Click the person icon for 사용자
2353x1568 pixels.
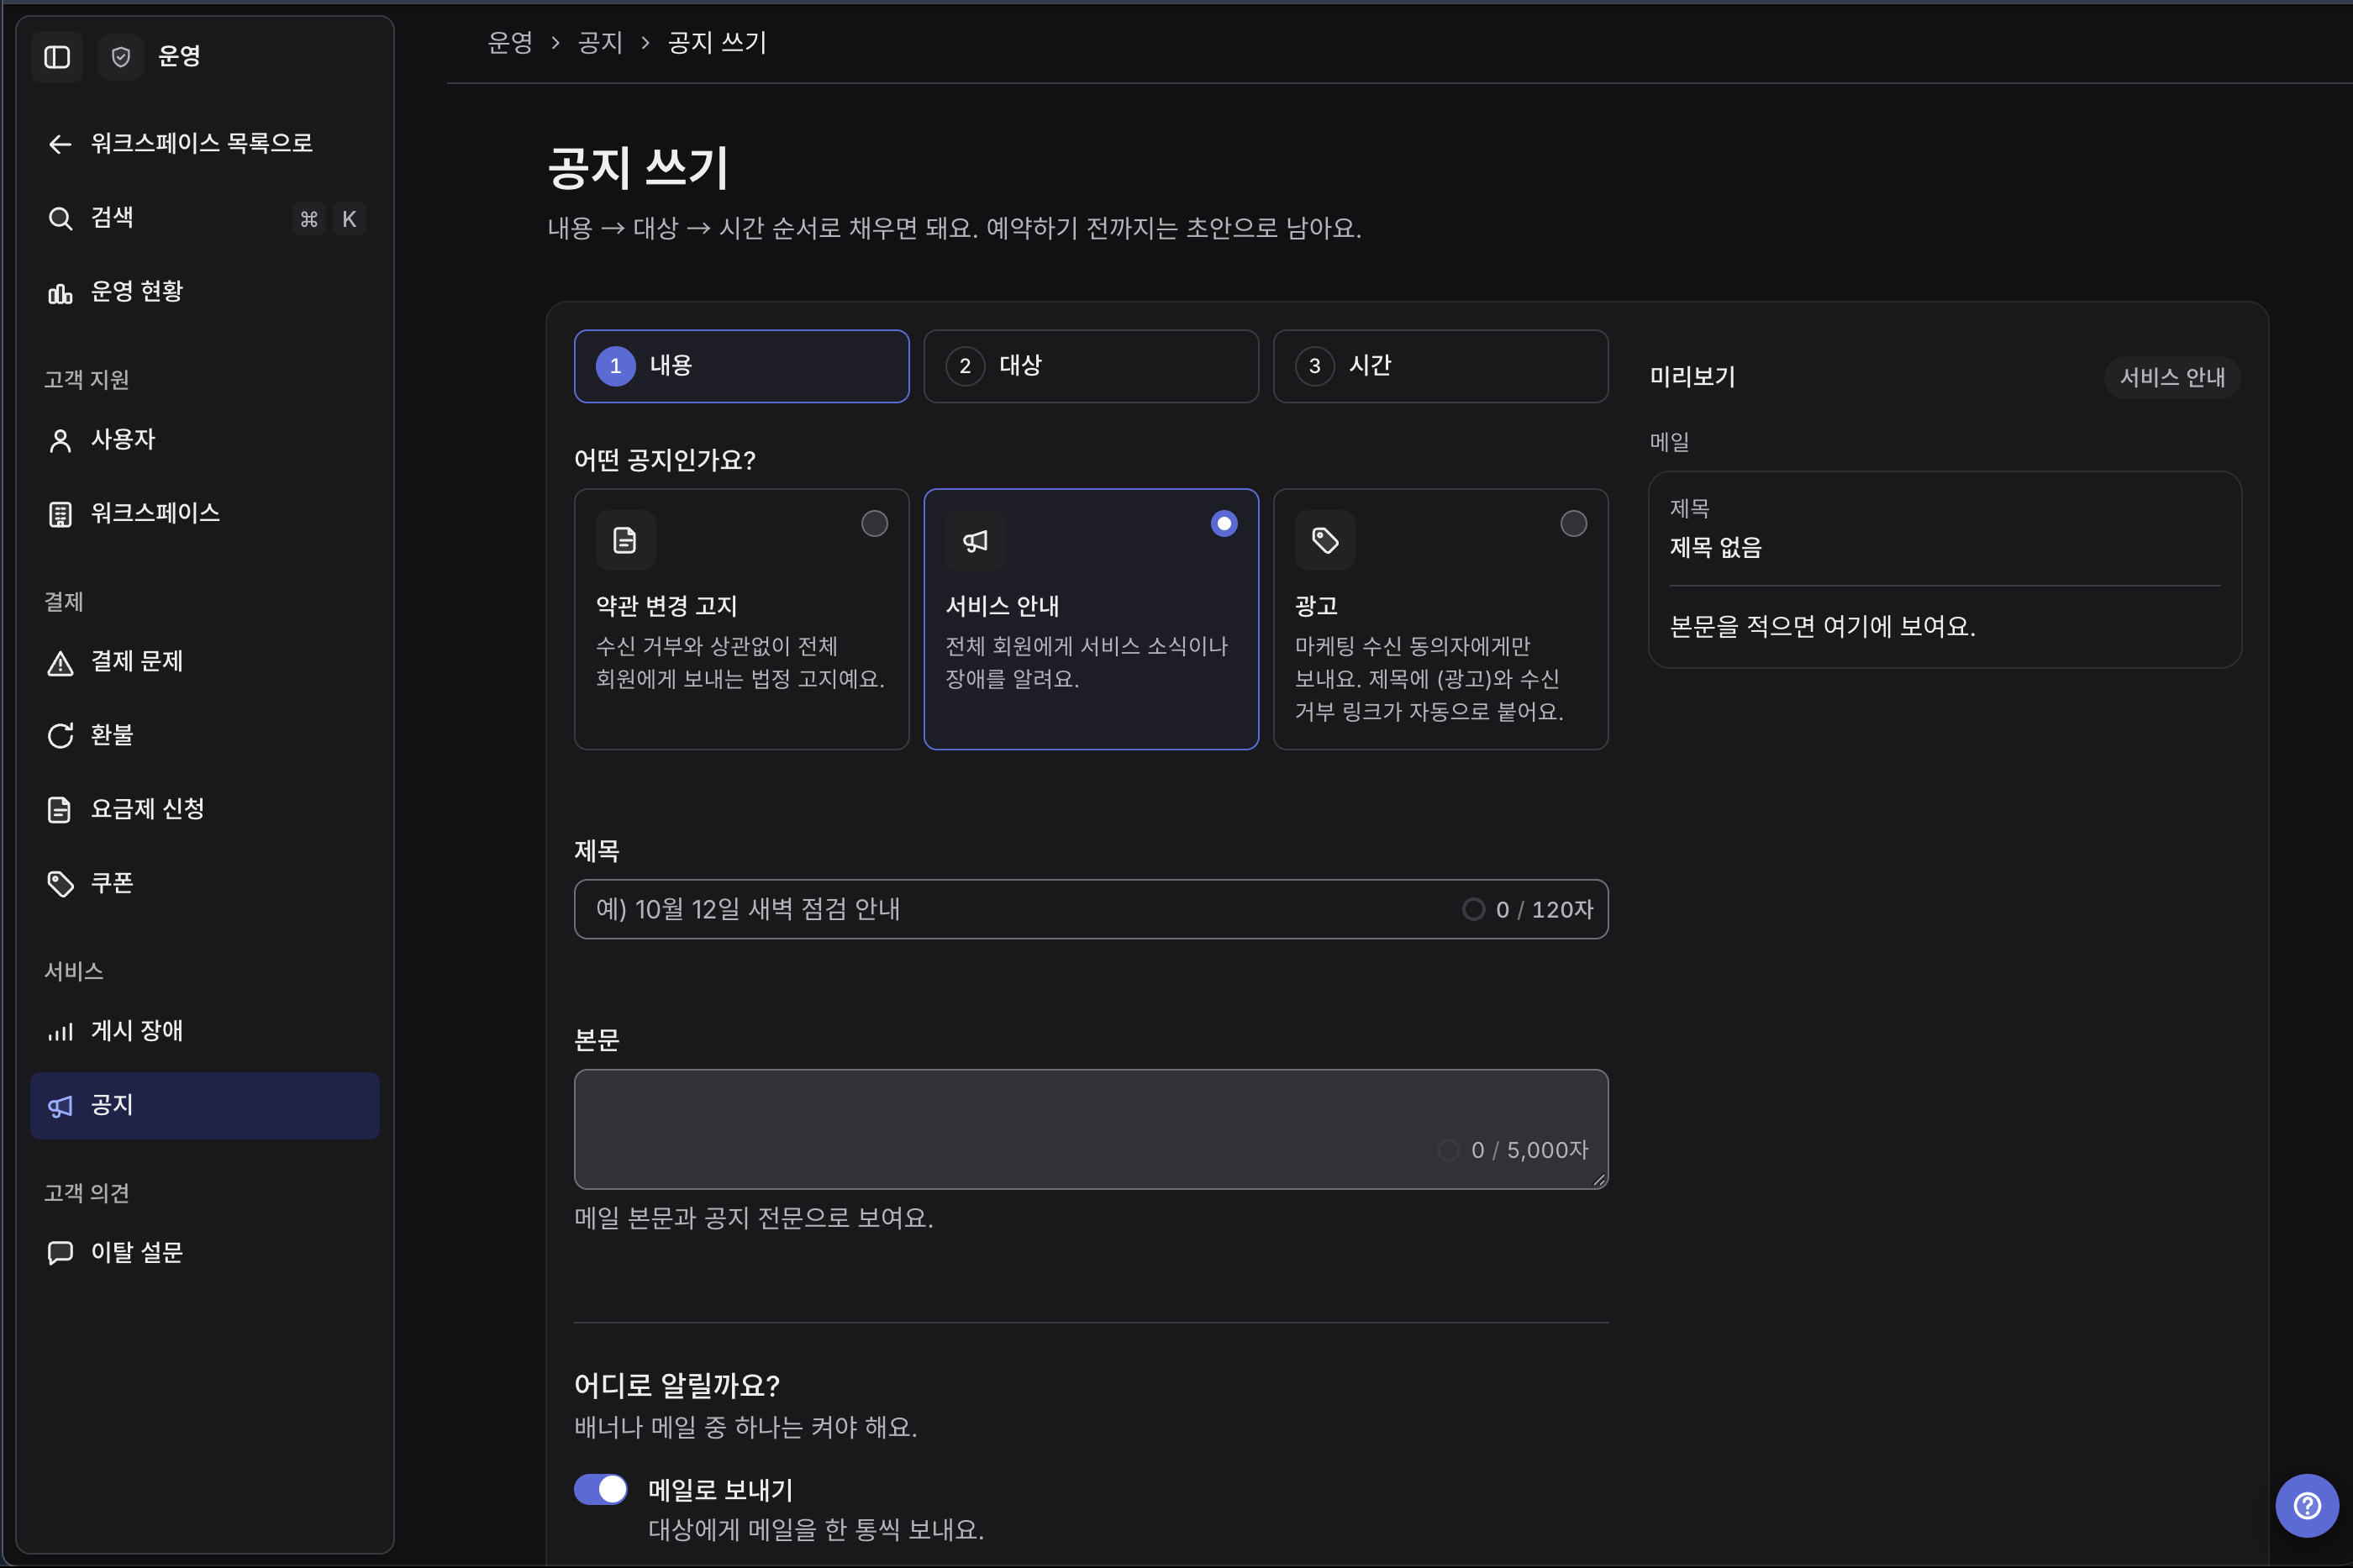(x=60, y=440)
